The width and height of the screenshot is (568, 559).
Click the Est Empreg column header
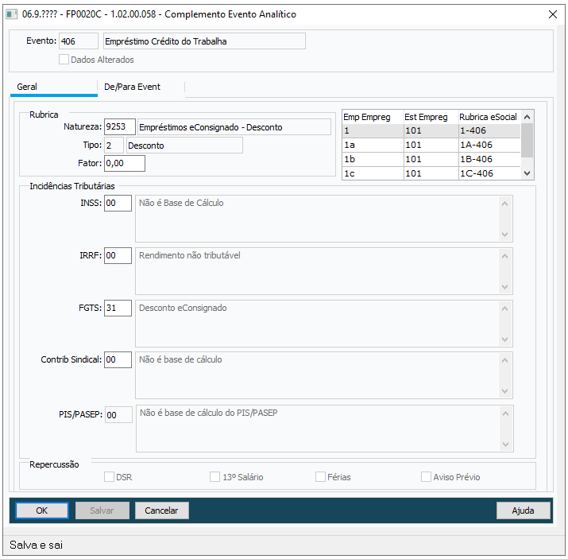coord(431,117)
